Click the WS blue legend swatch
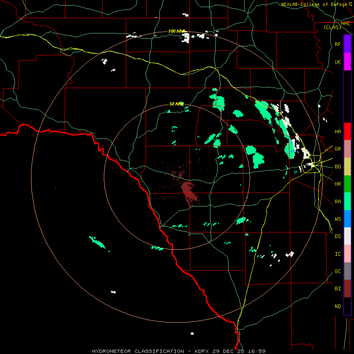The width and height of the screenshot is (354, 354). tap(347, 219)
